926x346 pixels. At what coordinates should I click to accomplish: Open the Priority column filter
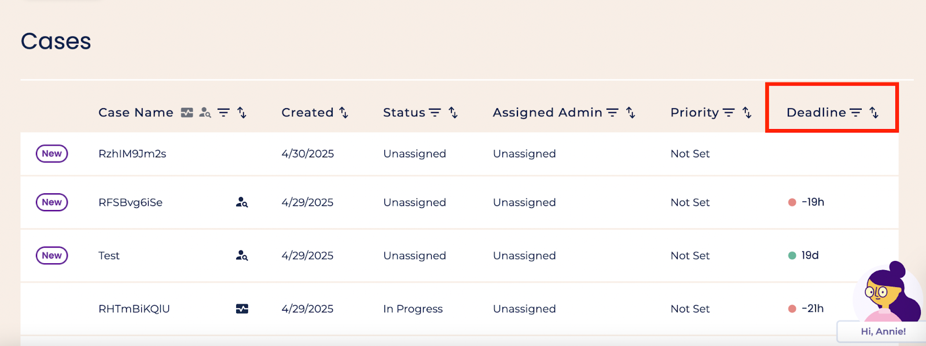[729, 113]
